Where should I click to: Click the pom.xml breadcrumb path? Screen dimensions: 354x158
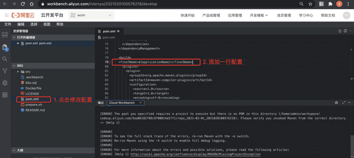pos(108,37)
